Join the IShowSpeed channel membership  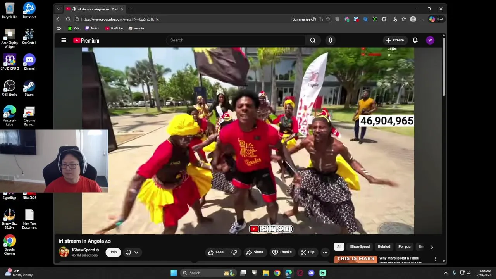[x=113, y=252]
